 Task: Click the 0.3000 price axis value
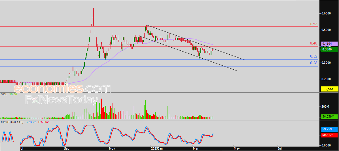[x=327, y=63]
